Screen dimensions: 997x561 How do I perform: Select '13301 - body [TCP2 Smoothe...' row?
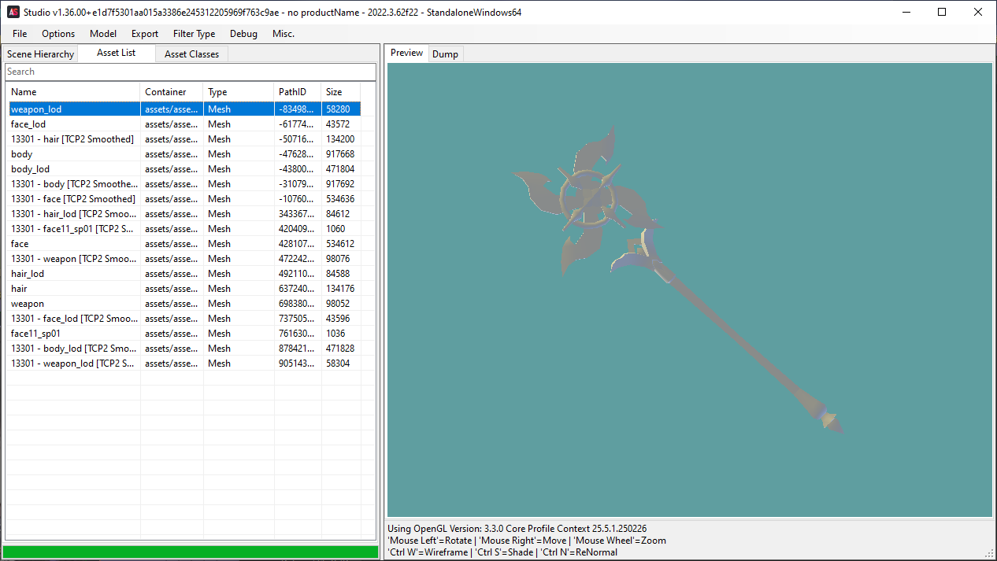click(x=184, y=184)
